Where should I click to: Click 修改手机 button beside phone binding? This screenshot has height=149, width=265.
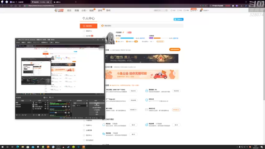tap(133, 91)
